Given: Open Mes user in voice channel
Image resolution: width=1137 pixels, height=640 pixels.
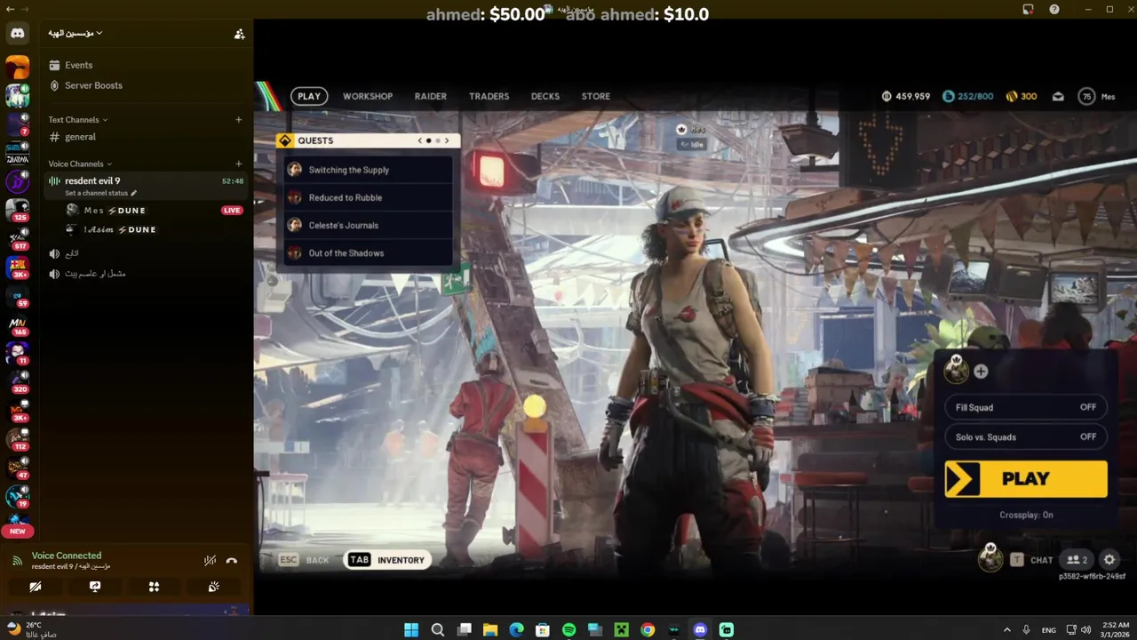Looking at the screenshot, I should [x=107, y=211].
